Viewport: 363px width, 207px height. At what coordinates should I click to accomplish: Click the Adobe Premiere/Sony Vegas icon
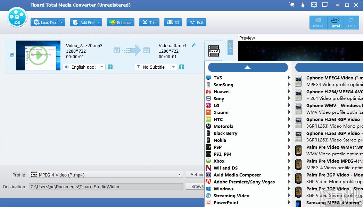[x=208, y=182]
